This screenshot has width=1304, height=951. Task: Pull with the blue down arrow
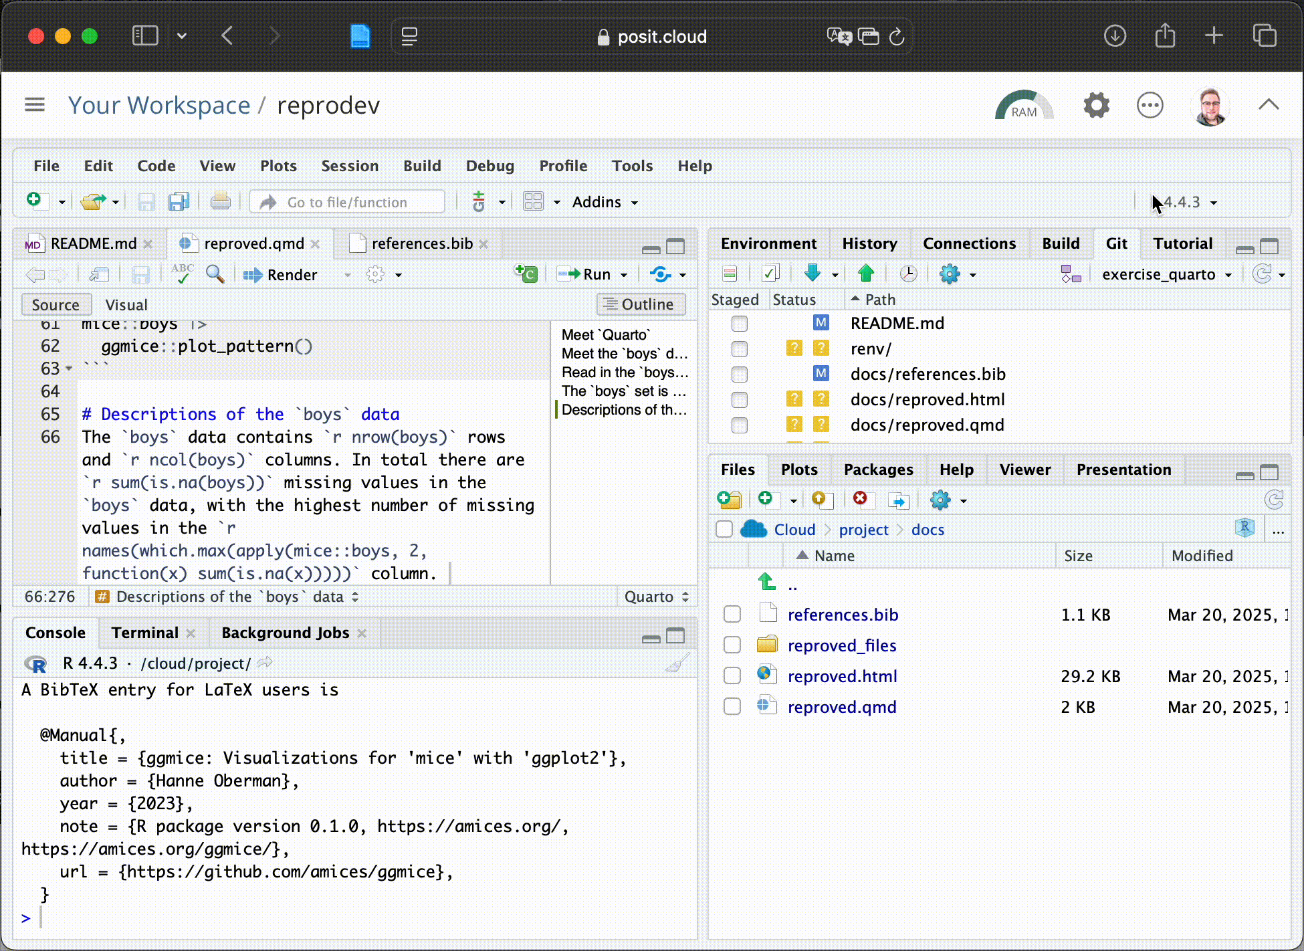tap(812, 273)
